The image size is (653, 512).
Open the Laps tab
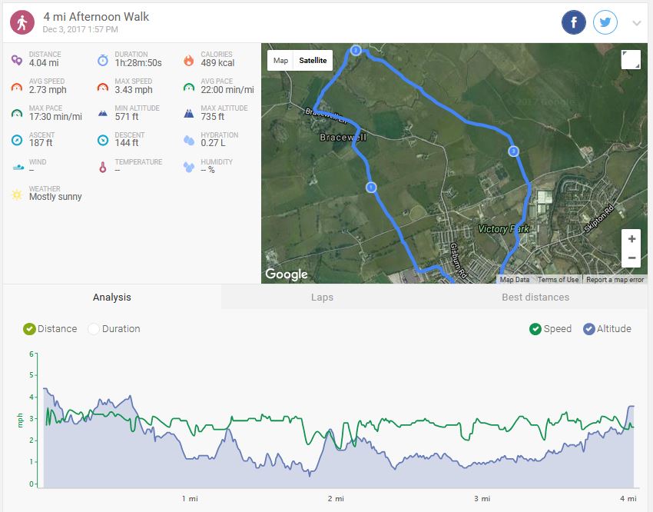(x=322, y=298)
